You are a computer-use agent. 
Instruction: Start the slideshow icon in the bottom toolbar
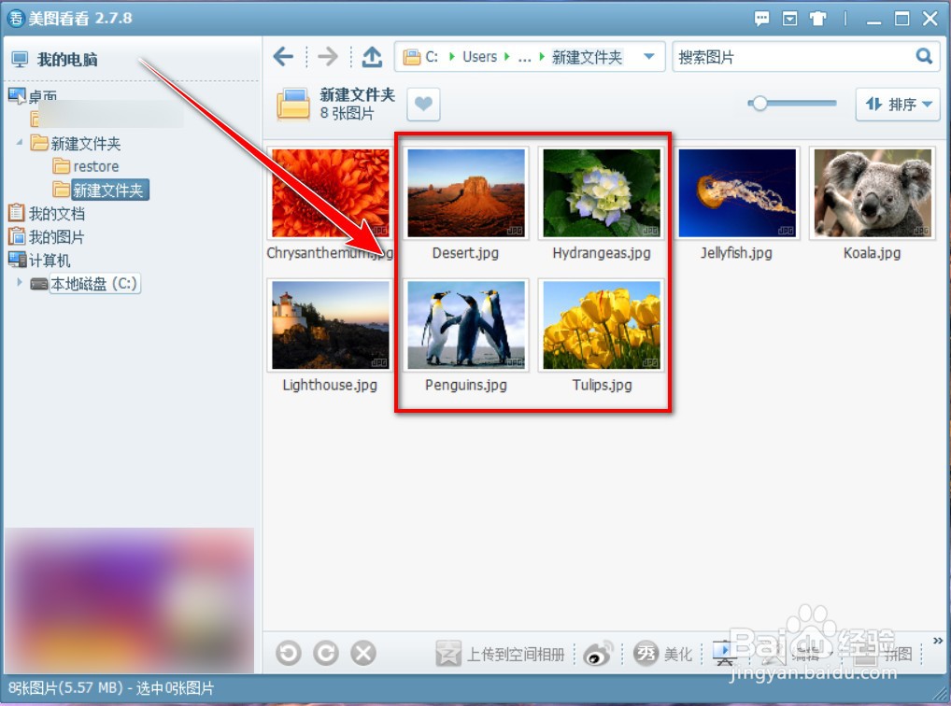(x=724, y=653)
